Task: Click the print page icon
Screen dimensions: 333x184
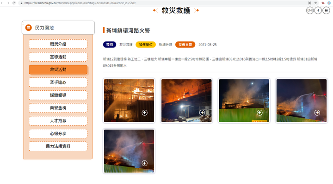Action: (326, 10)
